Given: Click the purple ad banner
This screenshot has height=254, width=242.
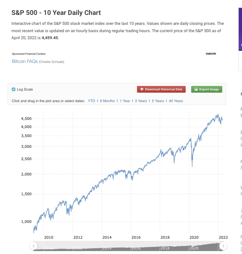Looking at the screenshot, I should pyautogui.click(x=240, y=29).
